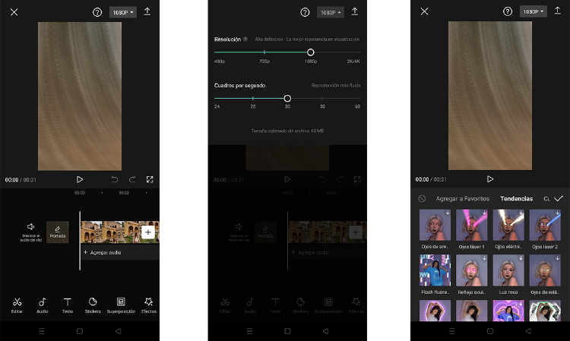Collapse the 1080P dropdown in the middle screen
The image size is (570, 341).
pos(330,12)
